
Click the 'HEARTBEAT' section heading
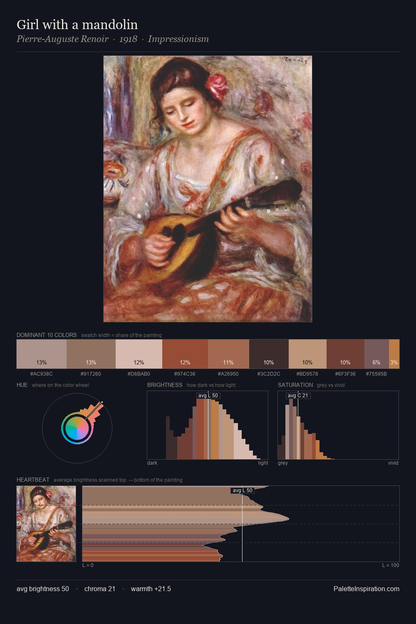(x=33, y=480)
